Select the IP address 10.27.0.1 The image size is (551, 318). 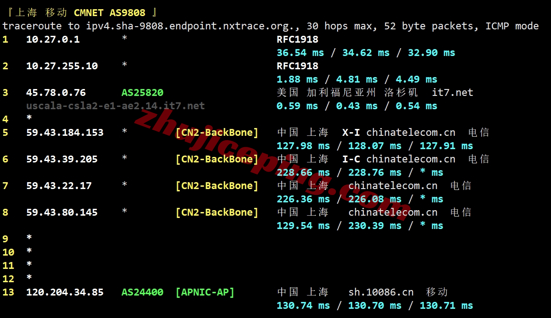[53, 39]
